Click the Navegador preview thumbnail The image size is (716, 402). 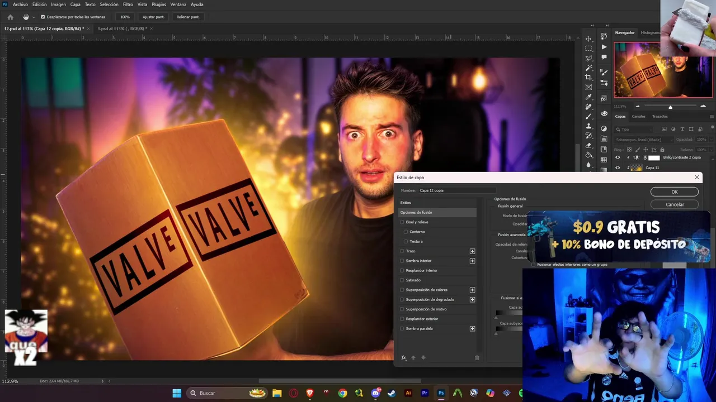pos(663,70)
